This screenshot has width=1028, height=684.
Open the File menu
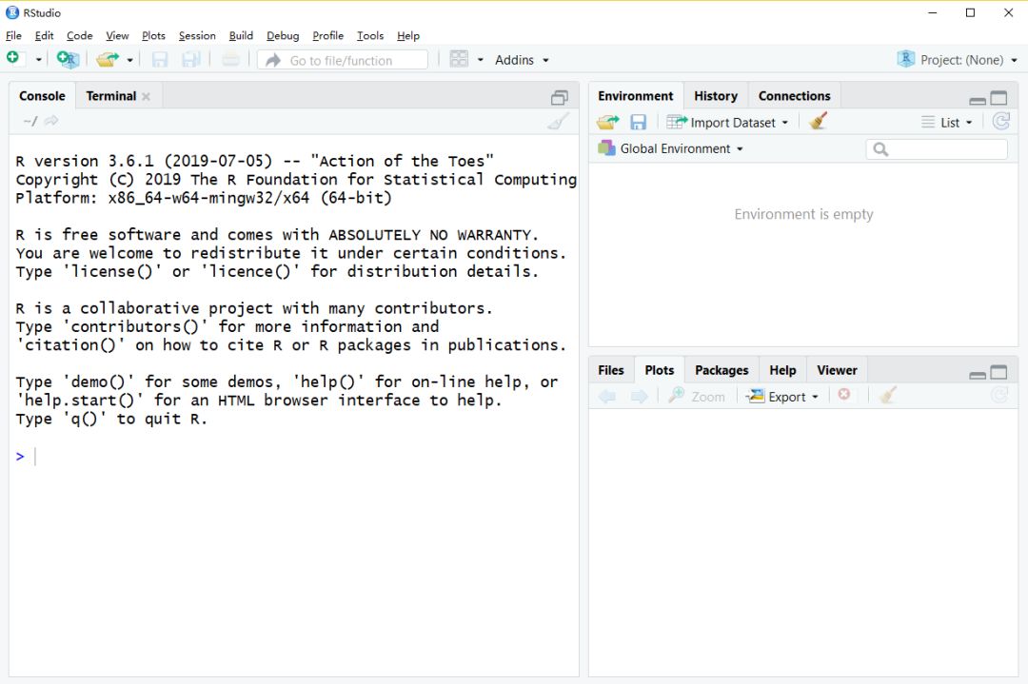click(13, 35)
